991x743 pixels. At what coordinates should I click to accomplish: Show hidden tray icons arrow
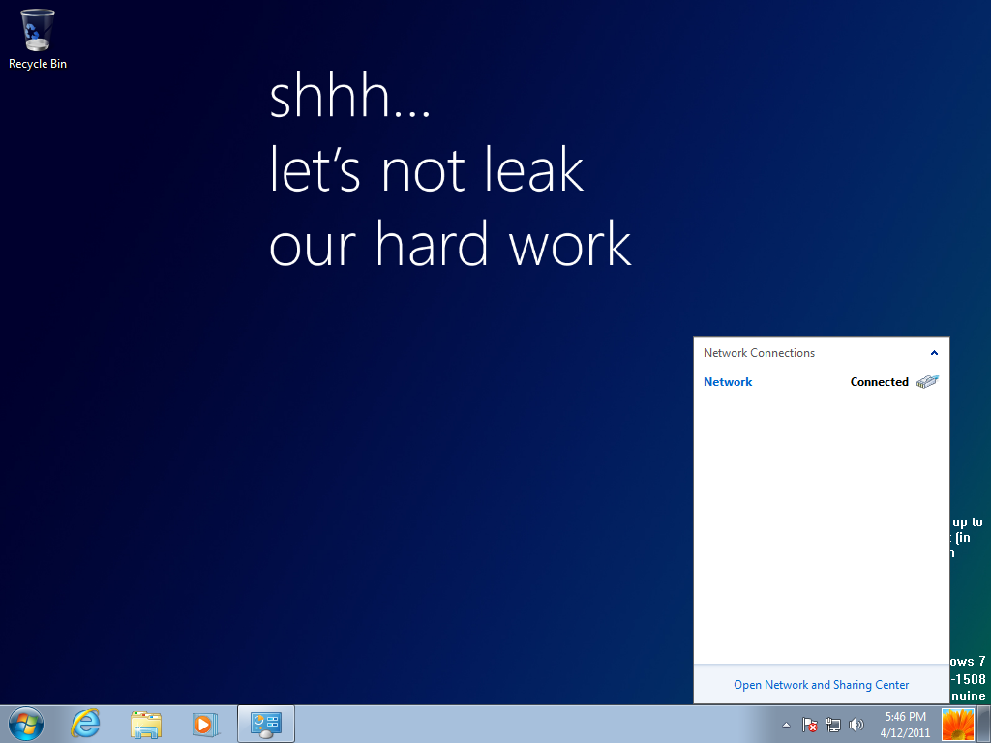(x=786, y=725)
